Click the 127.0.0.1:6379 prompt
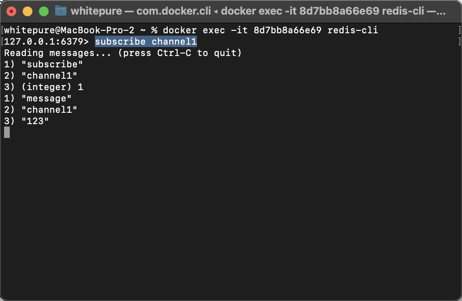This screenshot has height=301, width=462. click(46, 41)
